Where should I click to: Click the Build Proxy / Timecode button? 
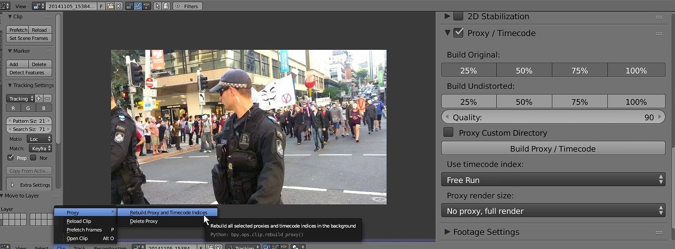(x=553, y=148)
